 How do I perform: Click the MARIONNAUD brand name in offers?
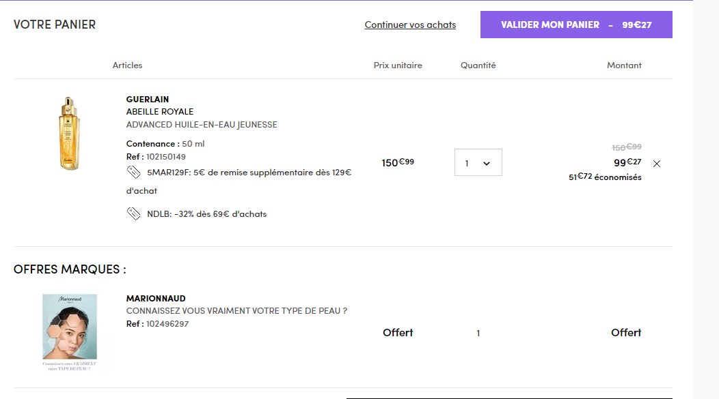point(156,298)
